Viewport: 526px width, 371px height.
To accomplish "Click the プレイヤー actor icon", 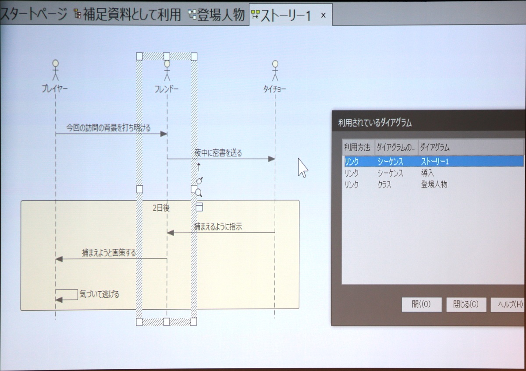I will point(55,70).
